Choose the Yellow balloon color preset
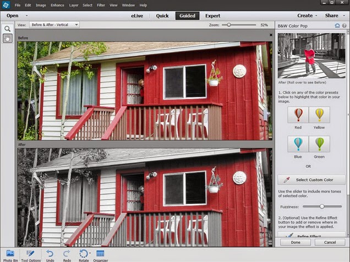350x262 pixels. pyautogui.click(x=319, y=114)
